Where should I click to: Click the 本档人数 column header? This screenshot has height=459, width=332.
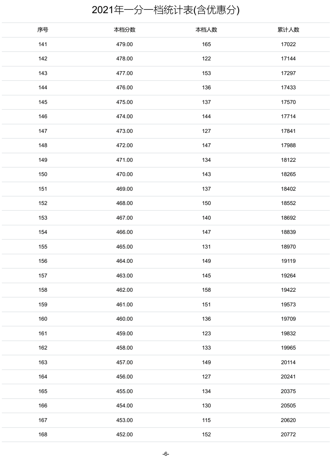pos(206,30)
